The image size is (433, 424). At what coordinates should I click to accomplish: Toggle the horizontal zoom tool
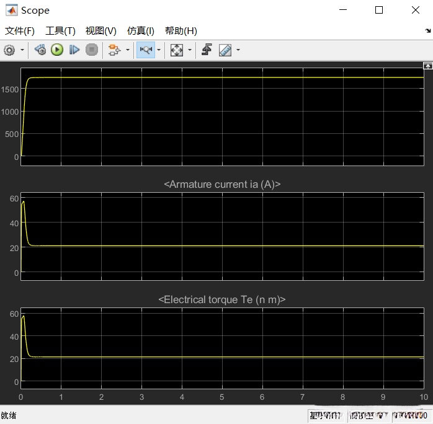coord(146,50)
